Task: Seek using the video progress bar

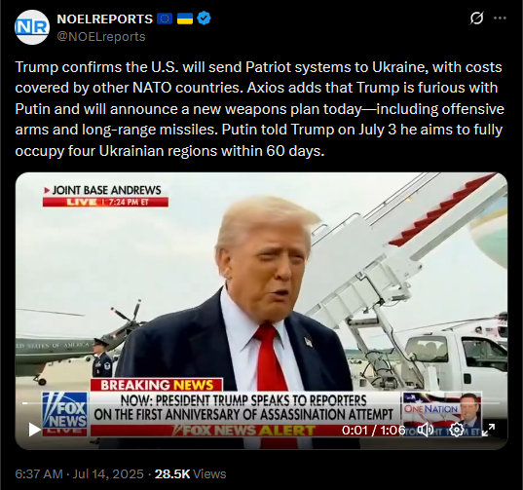Action: click(261, 403)
